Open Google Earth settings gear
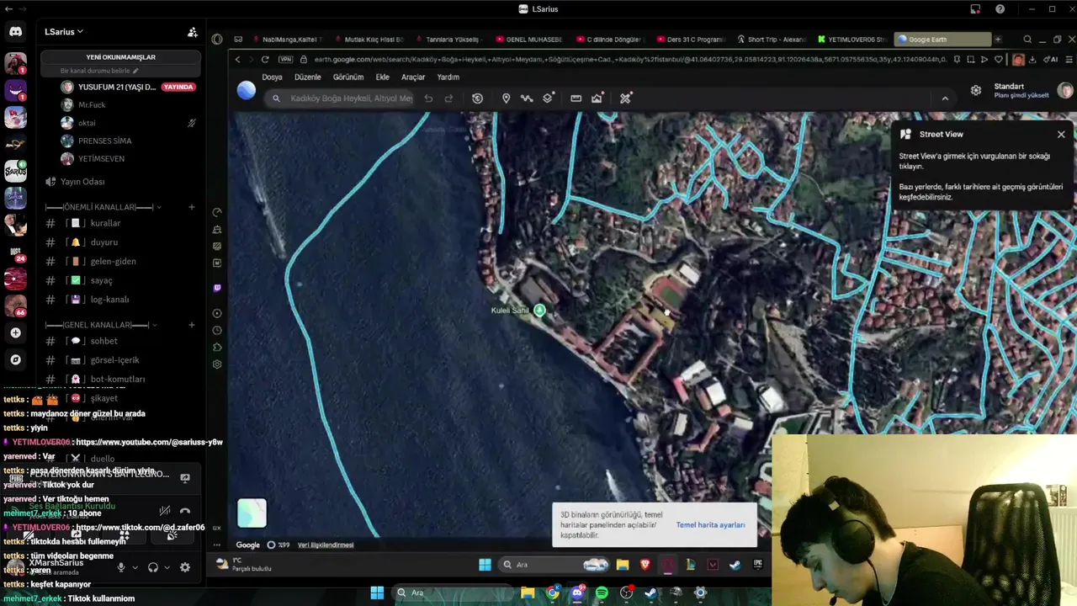The image size is (1077, 606). 976,90
